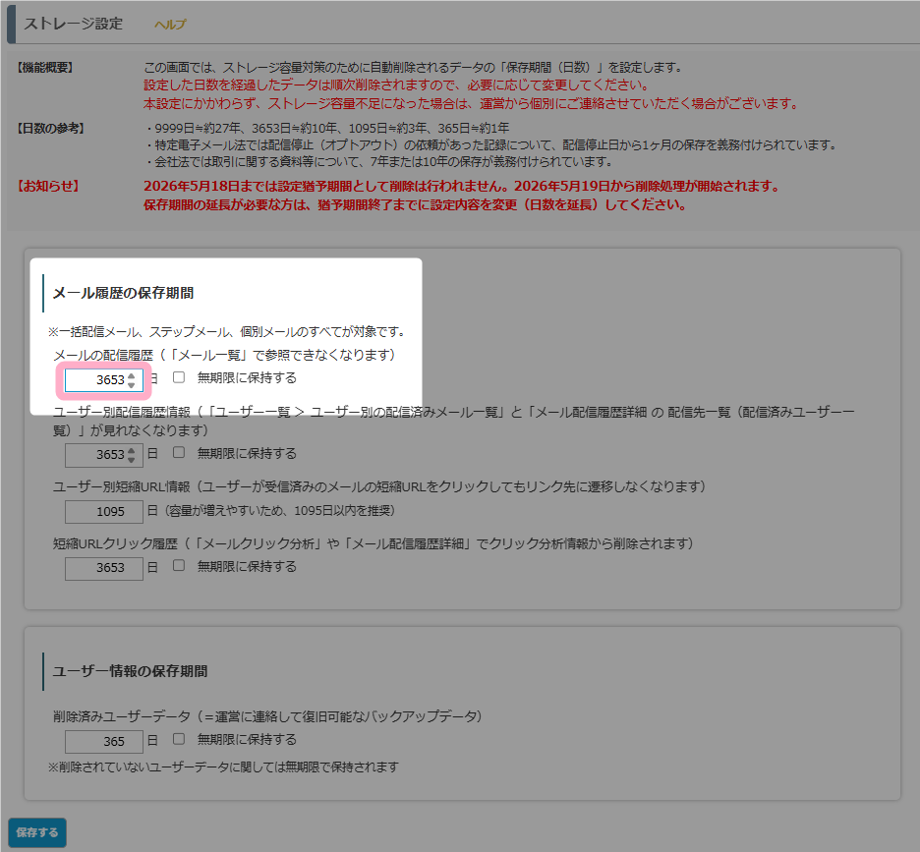Click the 短縮URLクリック履歴 days input field
This screenshot has height=852, width=920.
(x=104, y=568)
